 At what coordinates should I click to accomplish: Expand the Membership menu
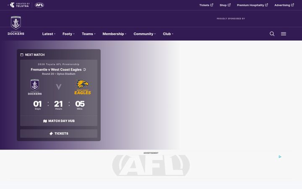[x=115, y=34]
